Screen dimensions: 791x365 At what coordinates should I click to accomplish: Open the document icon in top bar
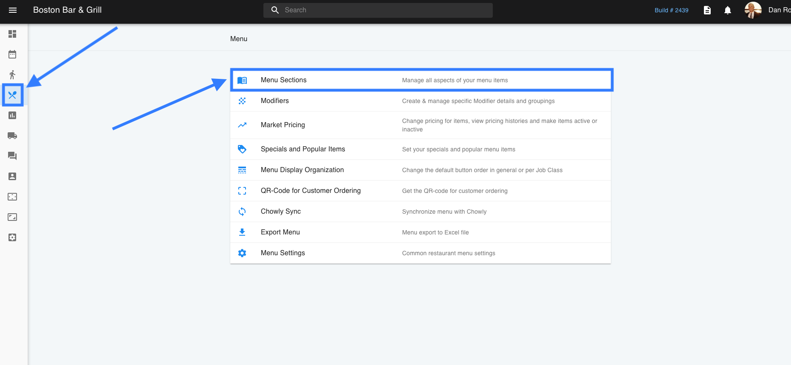click(707, 10)
